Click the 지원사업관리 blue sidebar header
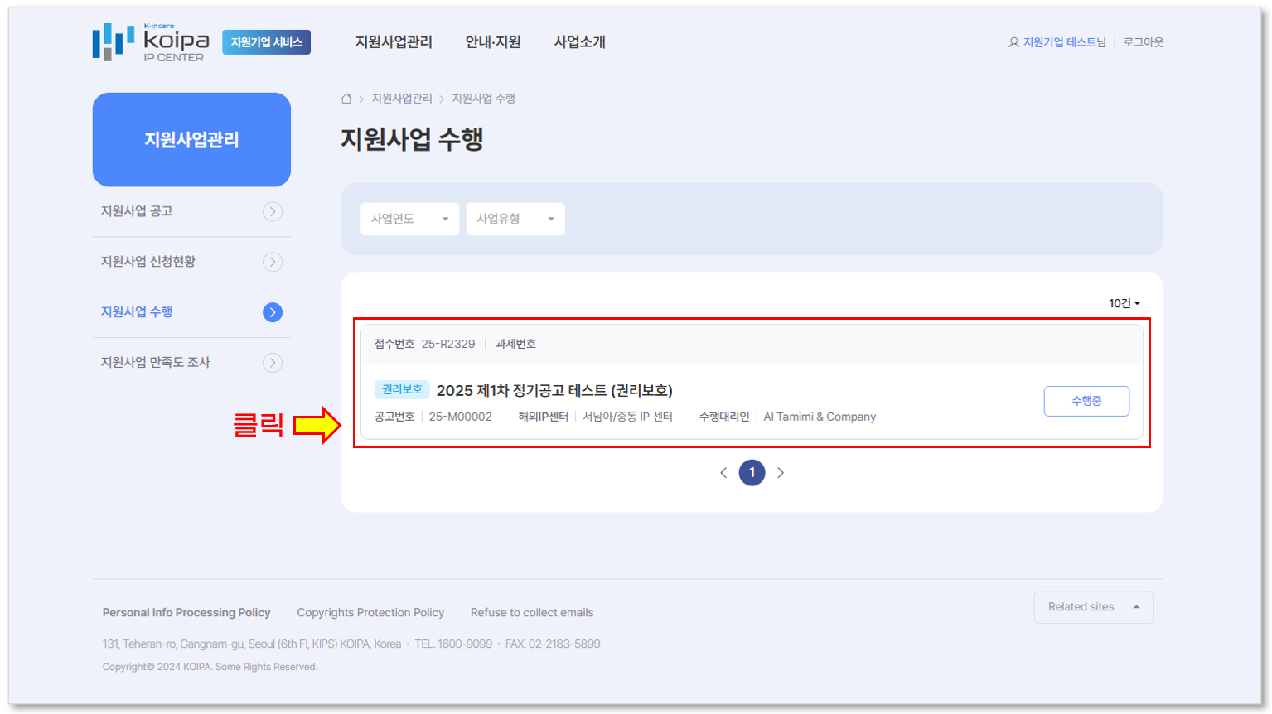This screenshot has width=1272, height=714. tap(191, 140)
